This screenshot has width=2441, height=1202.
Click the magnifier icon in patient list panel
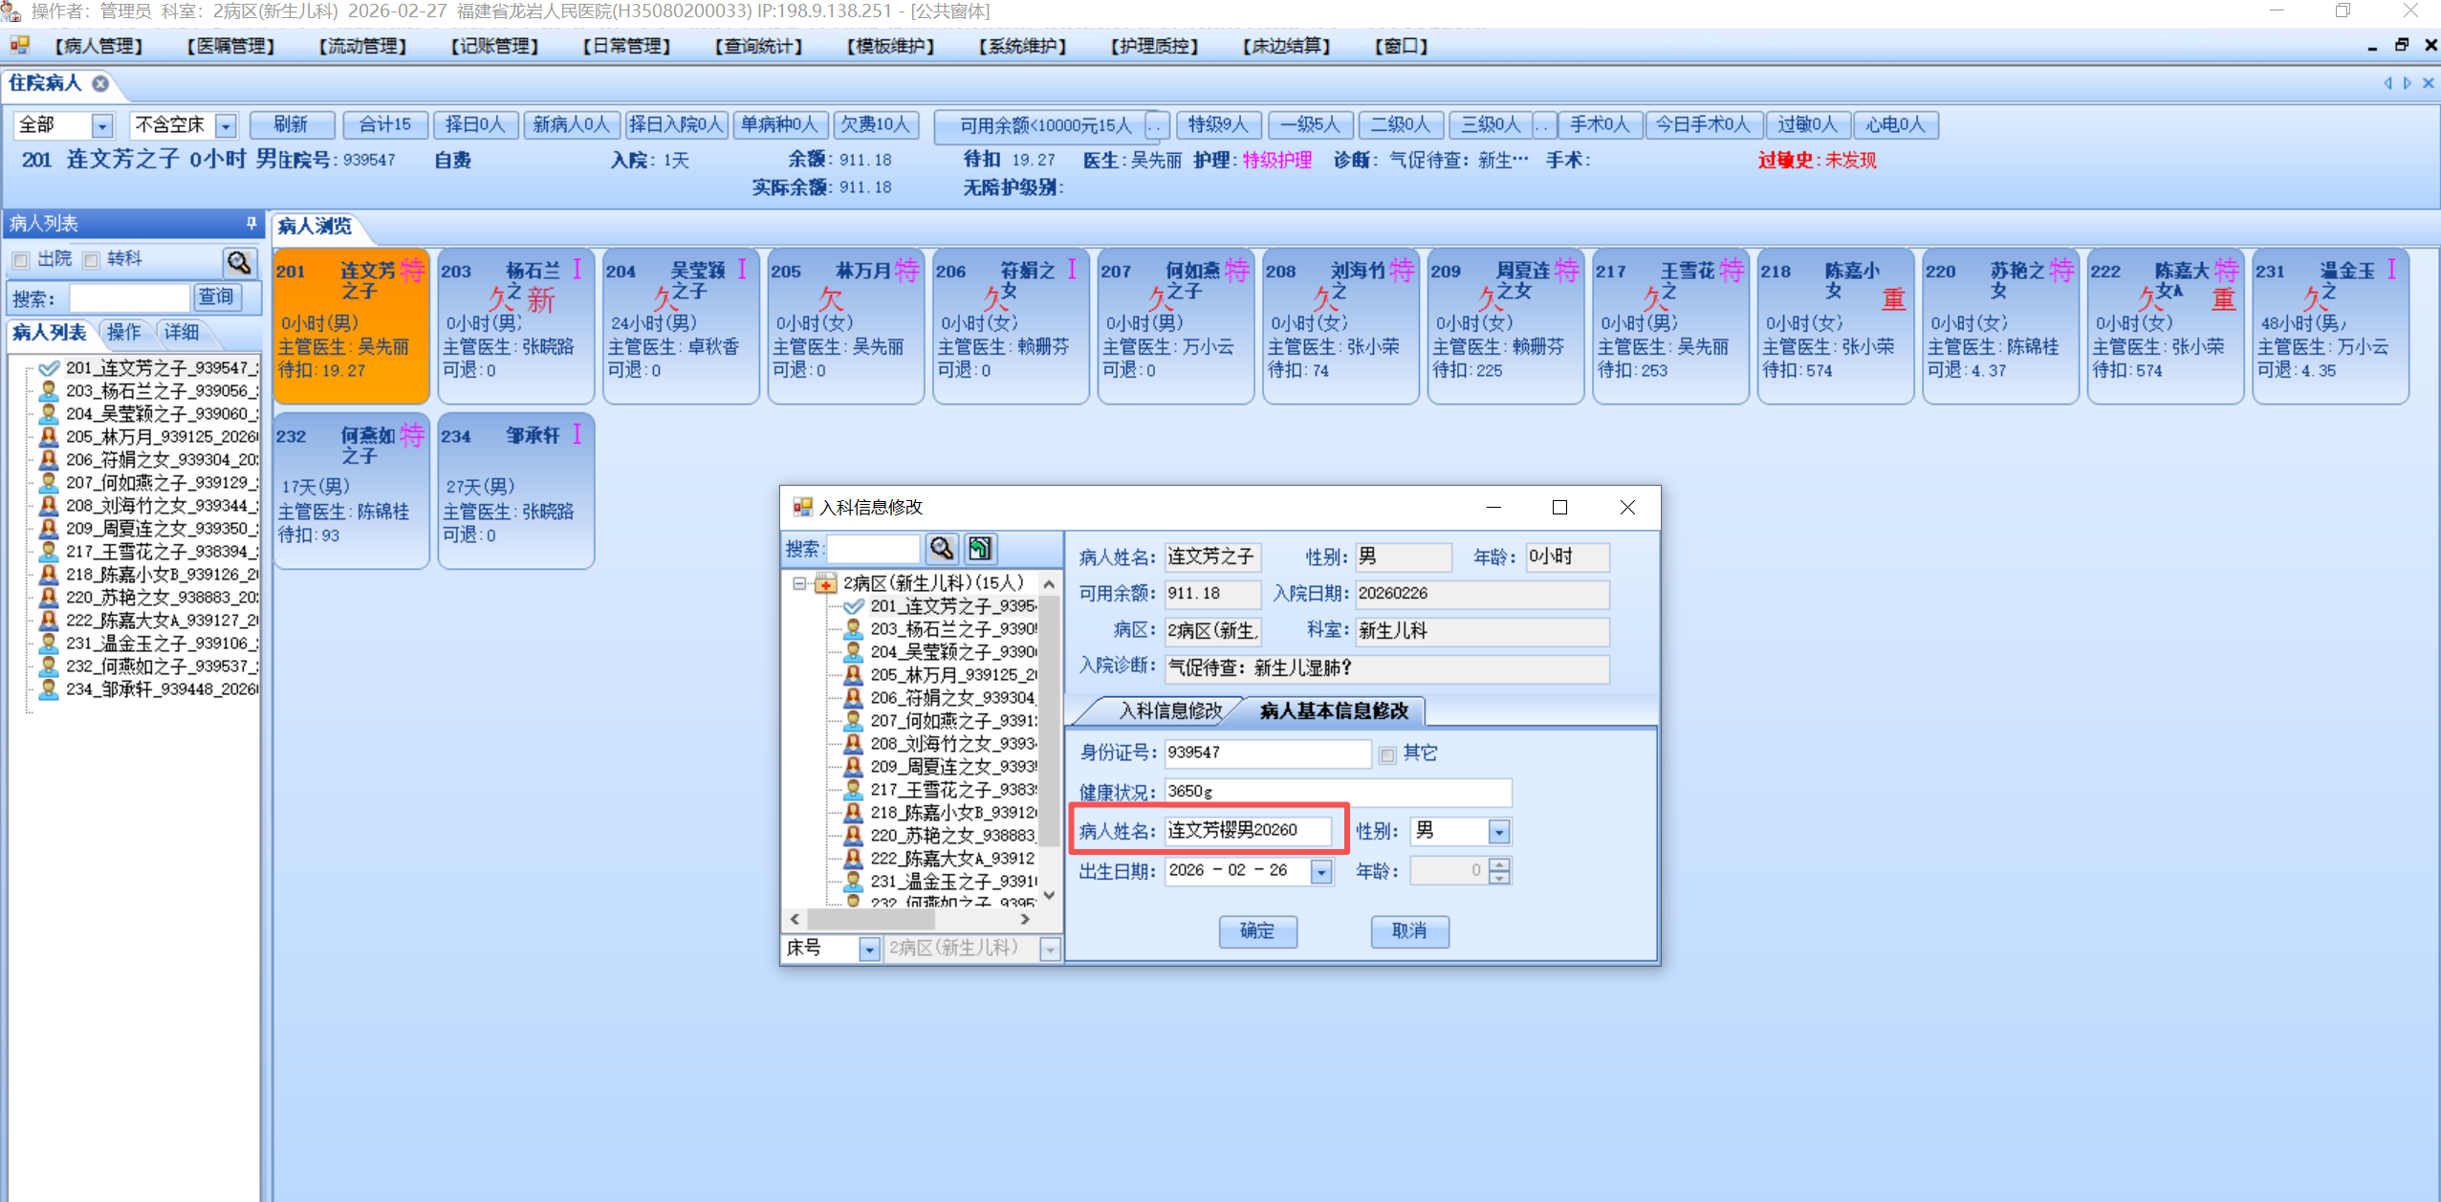point(239,261)
